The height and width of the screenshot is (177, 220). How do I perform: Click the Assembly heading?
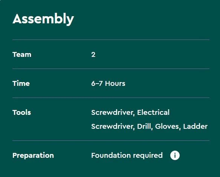click(x=43, y=19)
